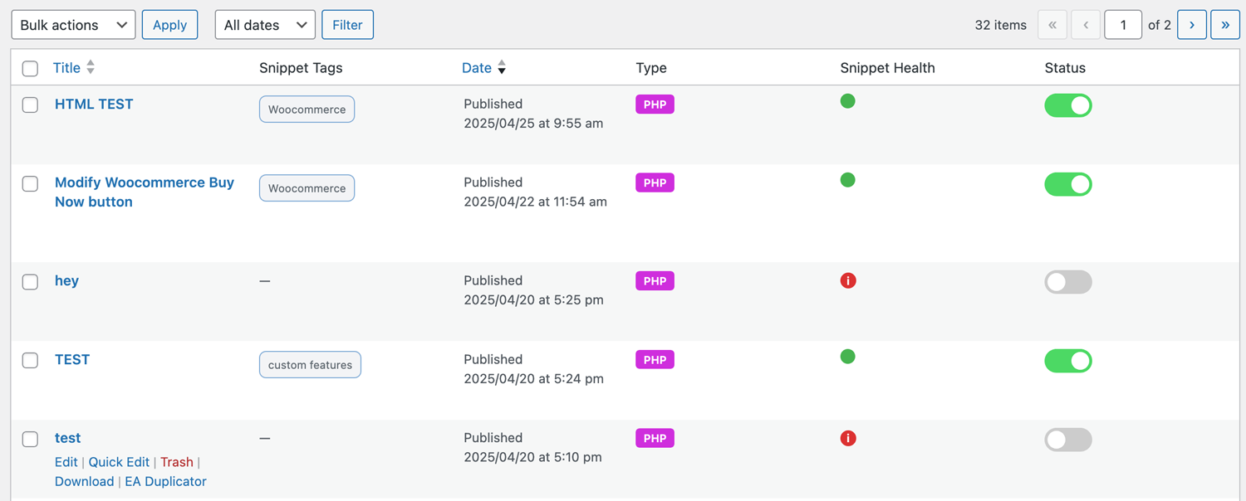Tick the checkbox for the "test" snippet
Viewport: 1246px width, 501px height.
pyautogui.click(x=30, y=439)
